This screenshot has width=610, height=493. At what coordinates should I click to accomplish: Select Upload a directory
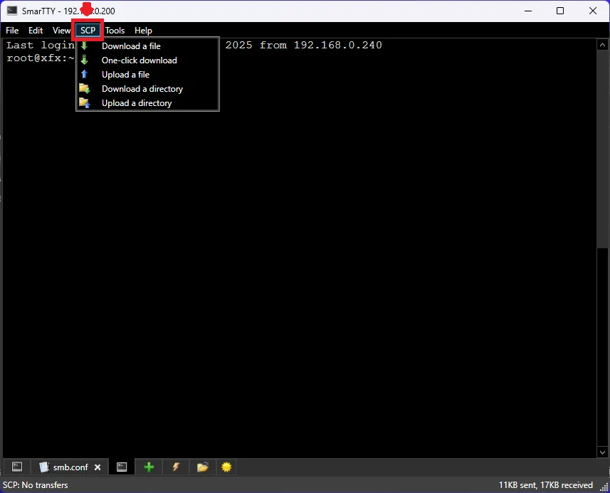click(x=137, y=103)
